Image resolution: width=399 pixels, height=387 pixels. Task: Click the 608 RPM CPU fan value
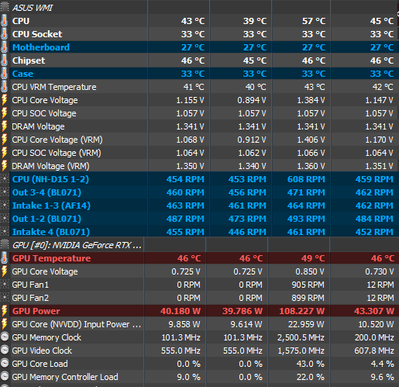tap(306, 179)
